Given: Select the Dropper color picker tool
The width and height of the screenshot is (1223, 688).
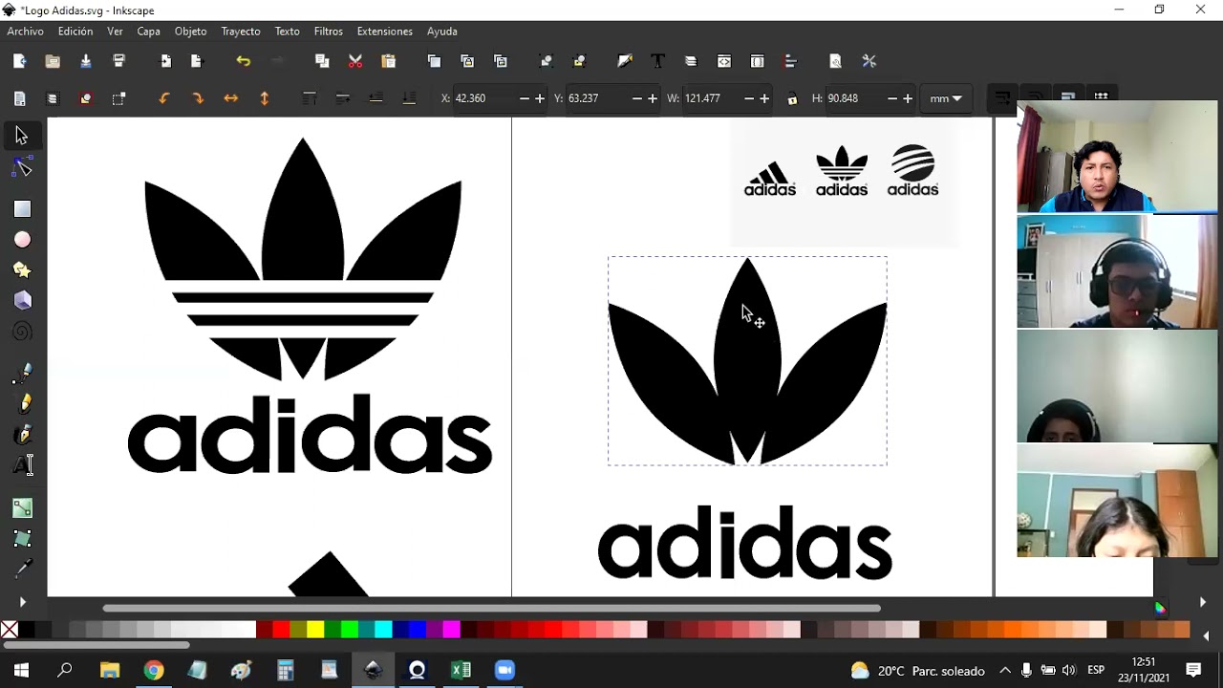Looking at the screenshot, I should tap(23, 570).
